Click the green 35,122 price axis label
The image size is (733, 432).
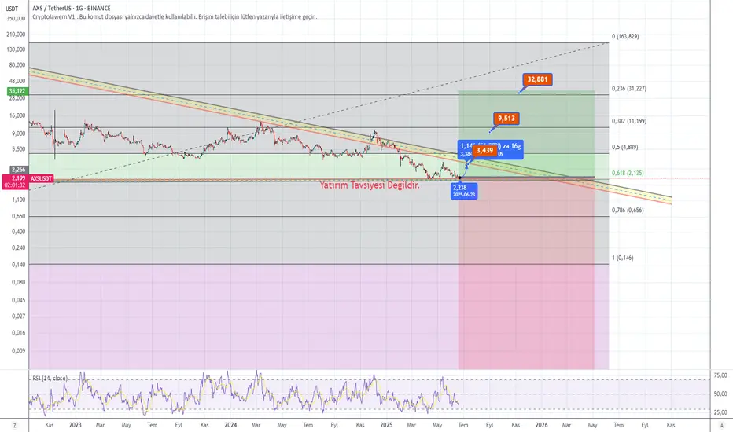pyautogui.click(x=17, y=91)
